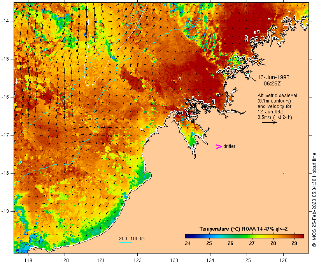319x264 pixels.
Task: Click the '12-Jun 06Z' text line
Action: pyautogui.click(x=270, y=112)
